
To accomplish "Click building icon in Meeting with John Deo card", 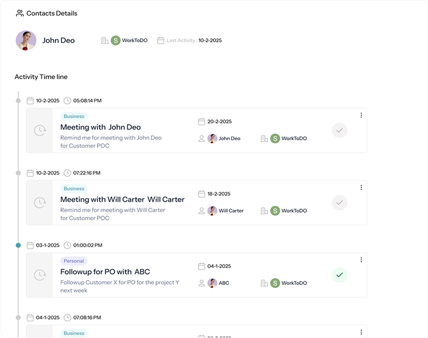I will point(264,138).
